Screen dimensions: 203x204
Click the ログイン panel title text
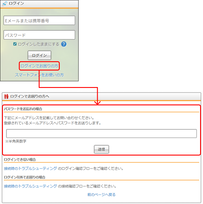[17, 3]
